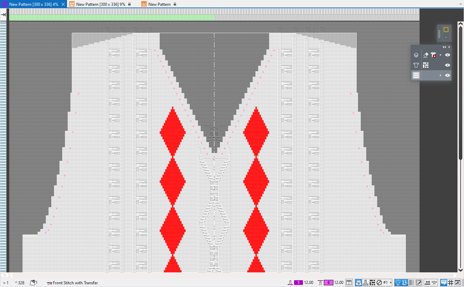Image resolution: width=464 pixels, height=287 pixels.
Task: Click the grid hash icon in status bar
Action: point(450,283)
